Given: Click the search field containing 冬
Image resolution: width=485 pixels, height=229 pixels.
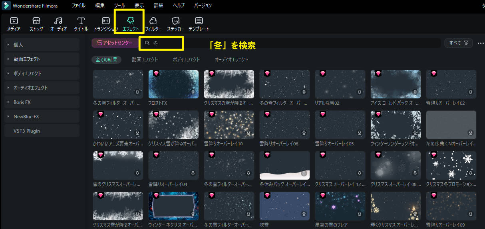Looking at the screenshot, I should pos(292,43).
